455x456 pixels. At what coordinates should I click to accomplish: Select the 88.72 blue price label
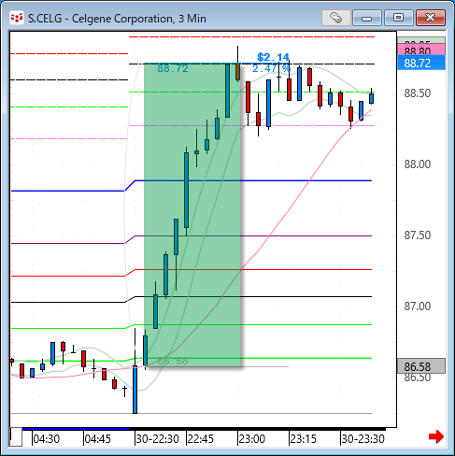[421, 63]
